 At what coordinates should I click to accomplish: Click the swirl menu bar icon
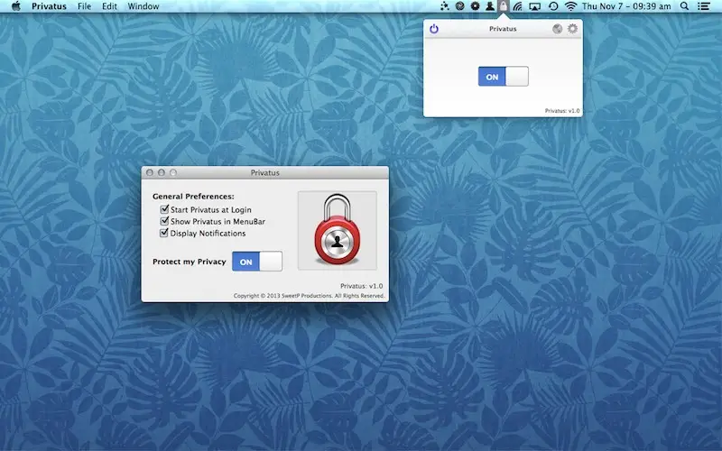point(459,6)
